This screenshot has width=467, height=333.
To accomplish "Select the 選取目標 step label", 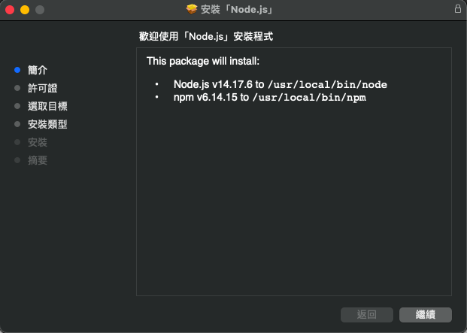I will click(x=47, y=106).
